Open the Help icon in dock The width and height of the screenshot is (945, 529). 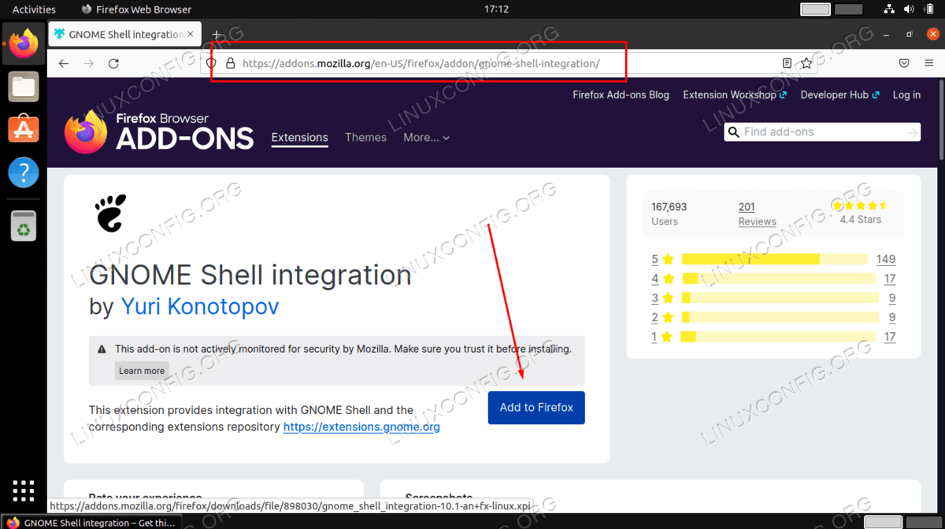point(24,172)
